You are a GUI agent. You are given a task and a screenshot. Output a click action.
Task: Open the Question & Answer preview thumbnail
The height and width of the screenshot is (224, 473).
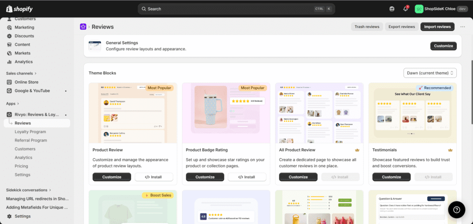pyautogui.click(x=412, y=207)
